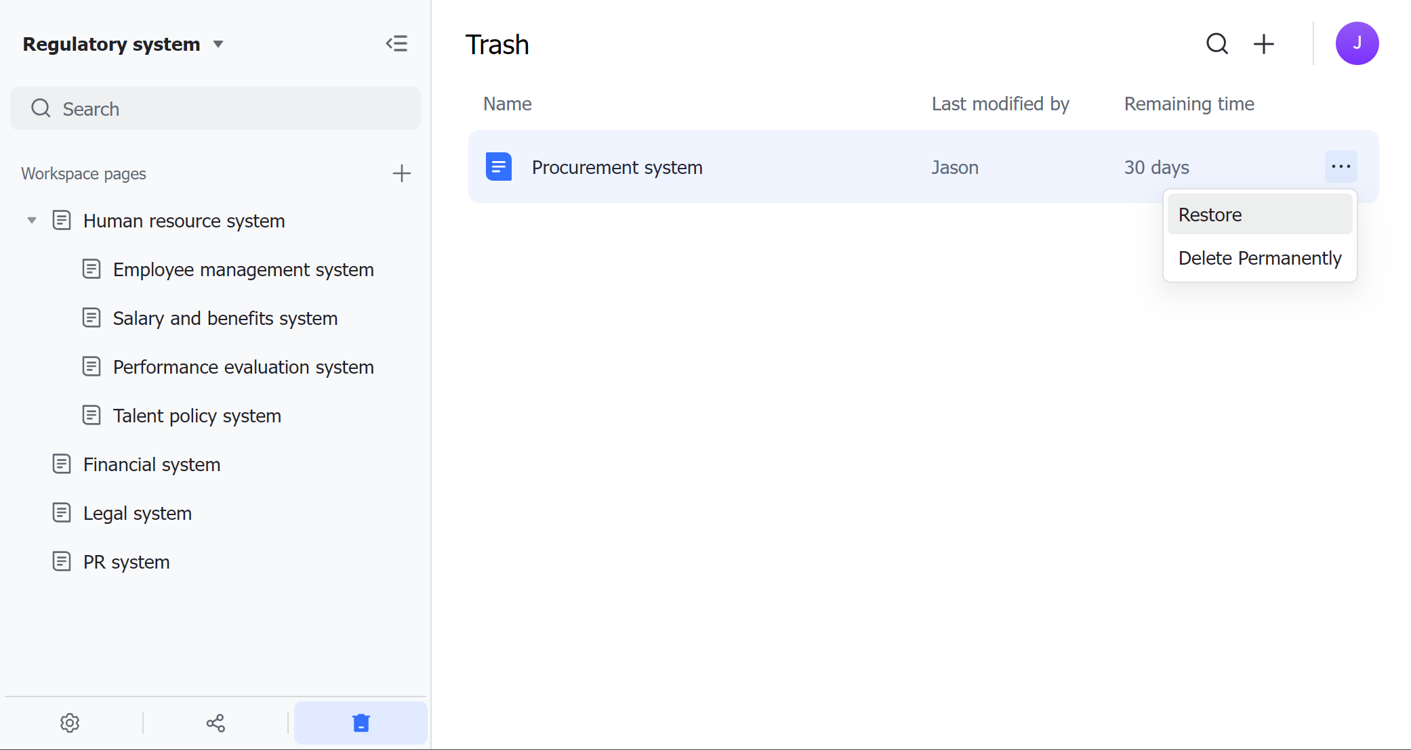This screenshot has height=750, width=1411.
Task: Sort by the Name column header
Action: point(507,104)
